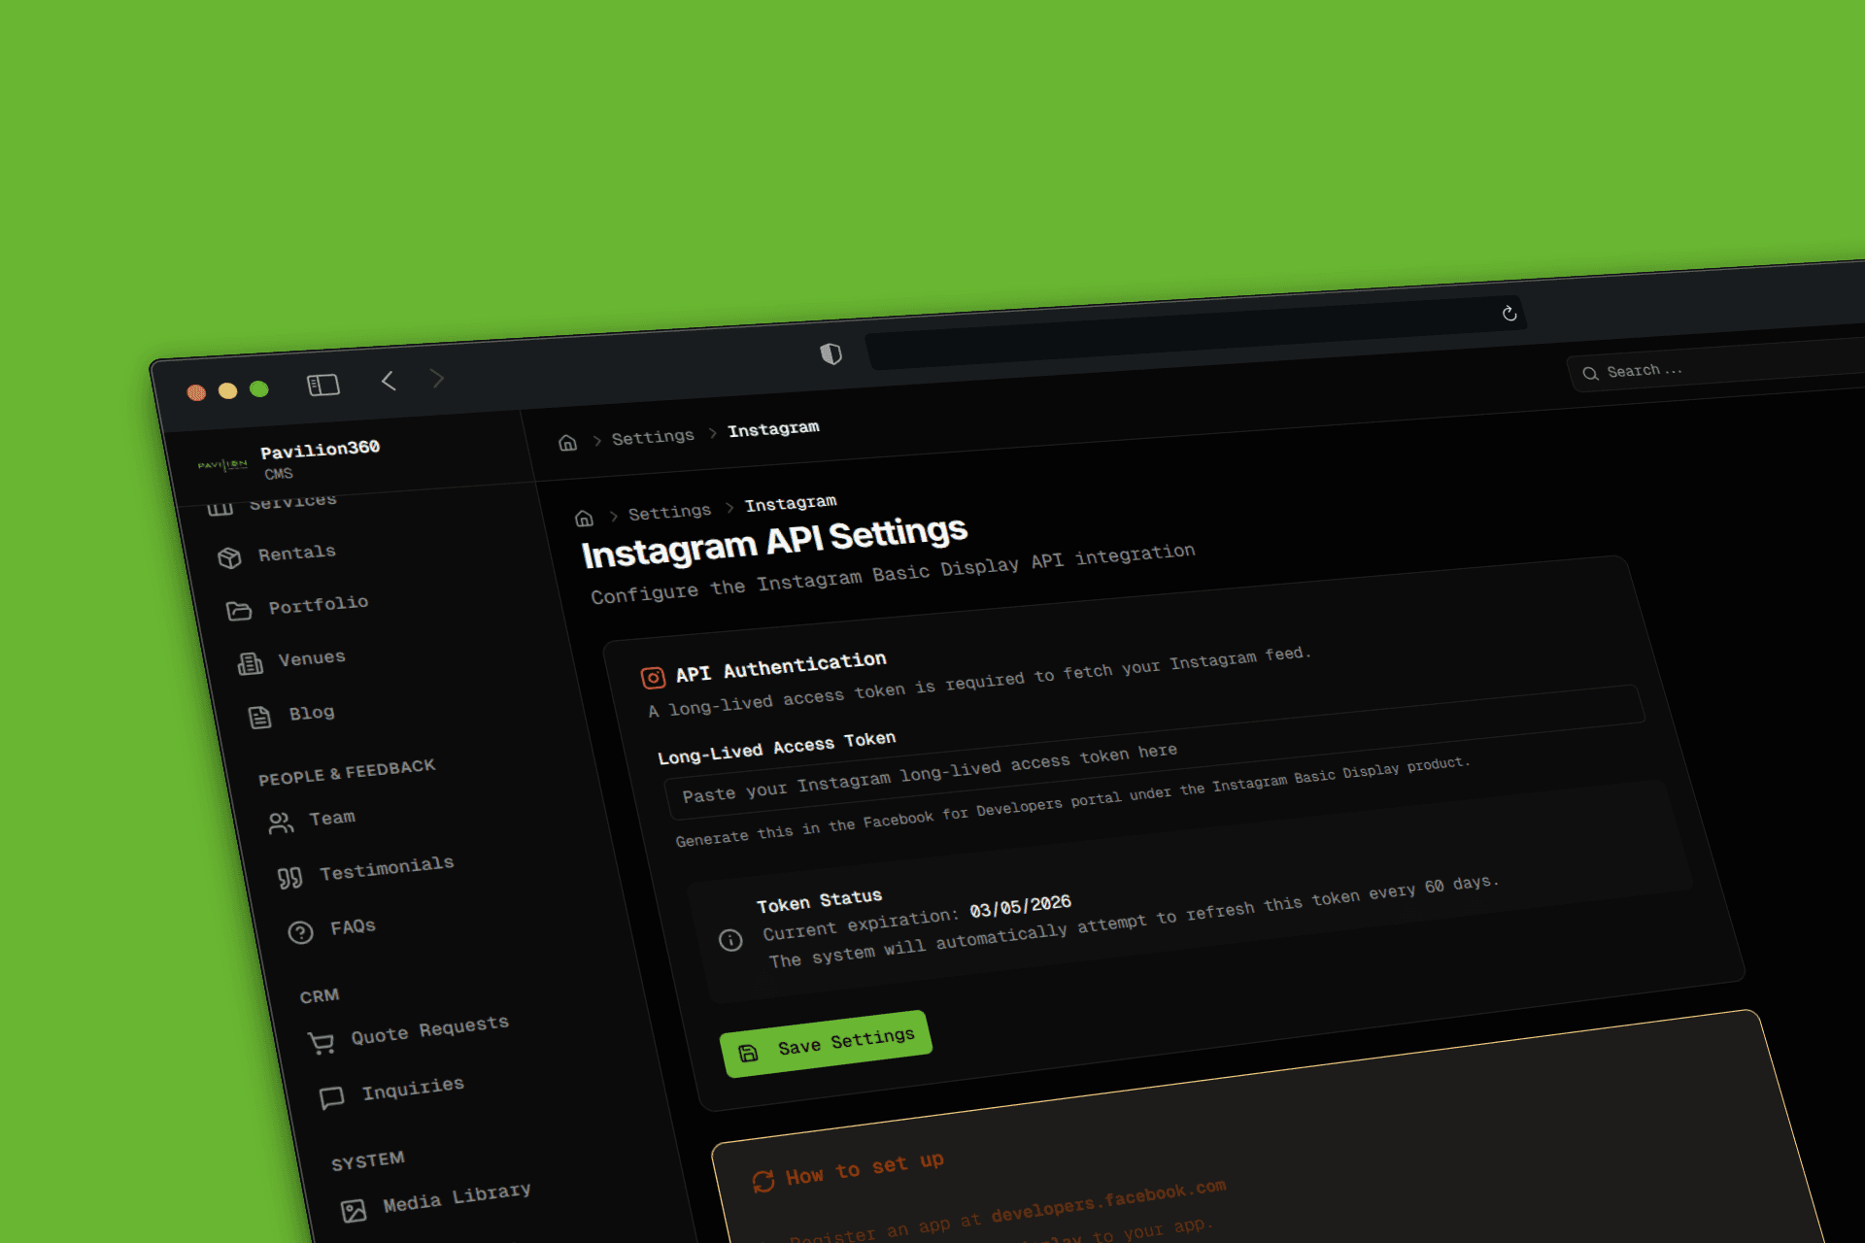Click the Blog document icon
The height and width of the screenshot is (1243, 1865).
point(259,718)
